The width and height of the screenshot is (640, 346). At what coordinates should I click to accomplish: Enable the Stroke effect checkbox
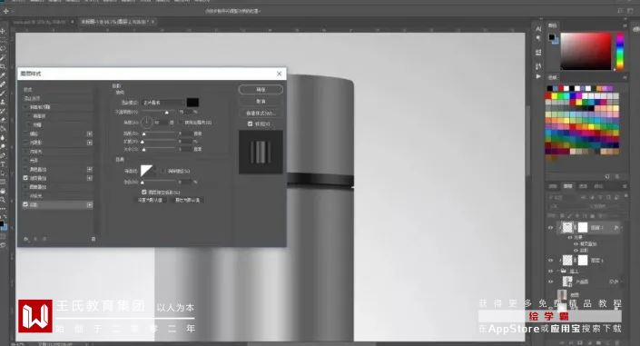pyautogui.click(x=25, y=133)
